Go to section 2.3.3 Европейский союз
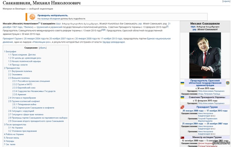The image size is (232, 147). point(24,88)
